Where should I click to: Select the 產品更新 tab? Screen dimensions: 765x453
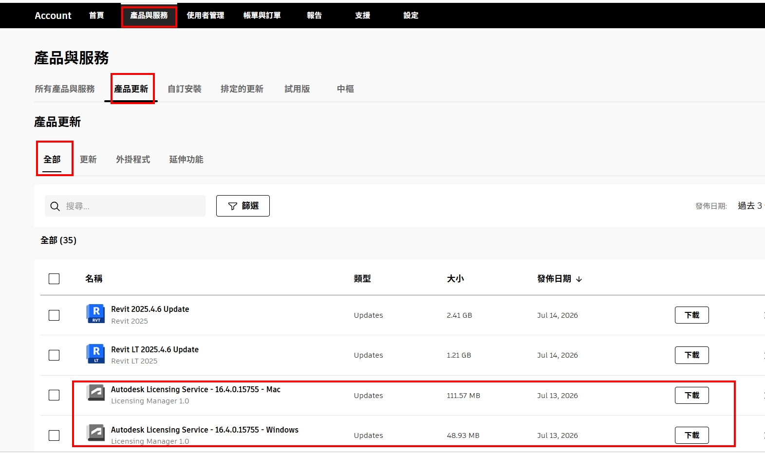(x=131, y=89)
